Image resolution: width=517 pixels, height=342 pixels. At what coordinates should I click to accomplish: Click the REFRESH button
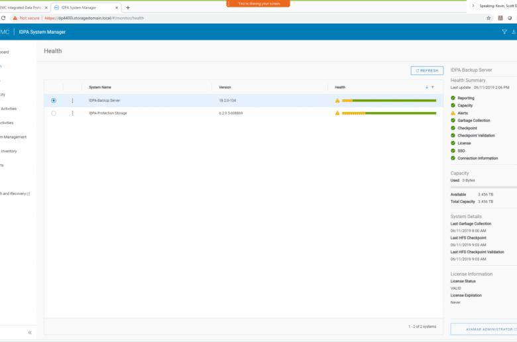(427, 70)
